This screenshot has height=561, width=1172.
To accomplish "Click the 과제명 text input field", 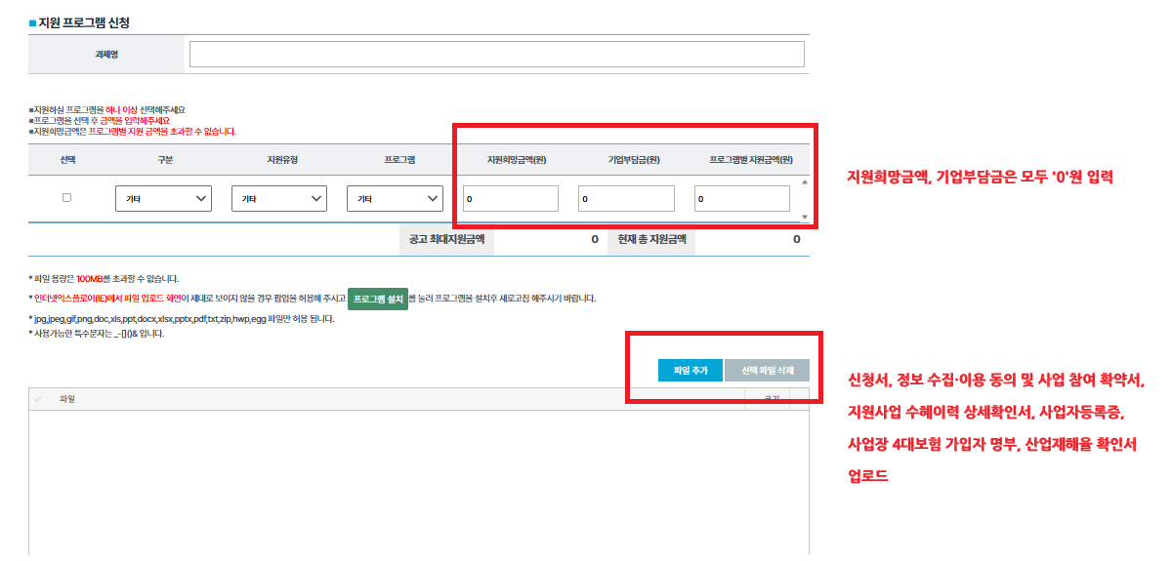I will (x=496, y=55).
